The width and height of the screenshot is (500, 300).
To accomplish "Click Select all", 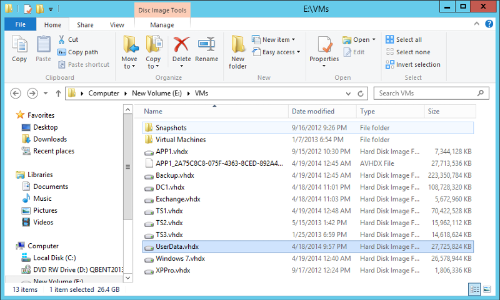I will [403, 39].
